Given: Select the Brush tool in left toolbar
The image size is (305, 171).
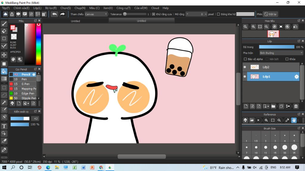Looking at the screenshot, I should click(x=4, y=24).
